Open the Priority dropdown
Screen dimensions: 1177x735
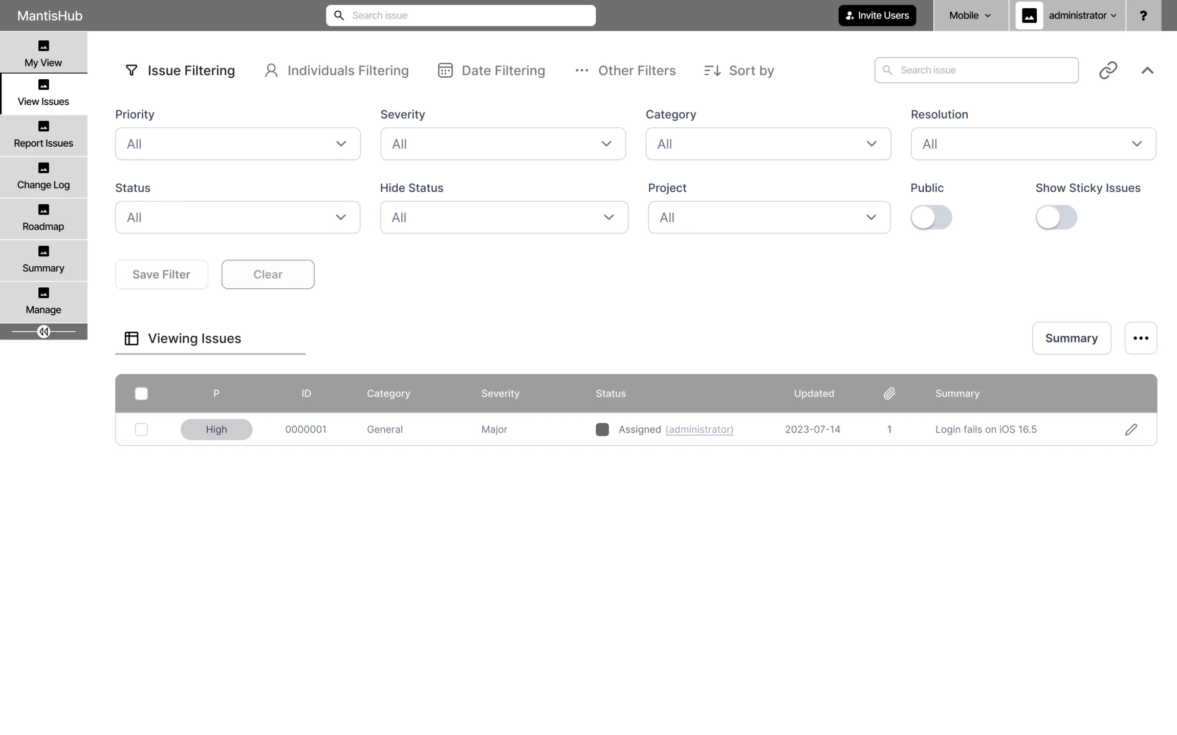[238, 144]
